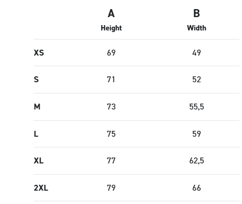Image resolution: width=242 pixels, height=204 pixels.
Task: Select width value 59 for L
Action: point(196,134)
